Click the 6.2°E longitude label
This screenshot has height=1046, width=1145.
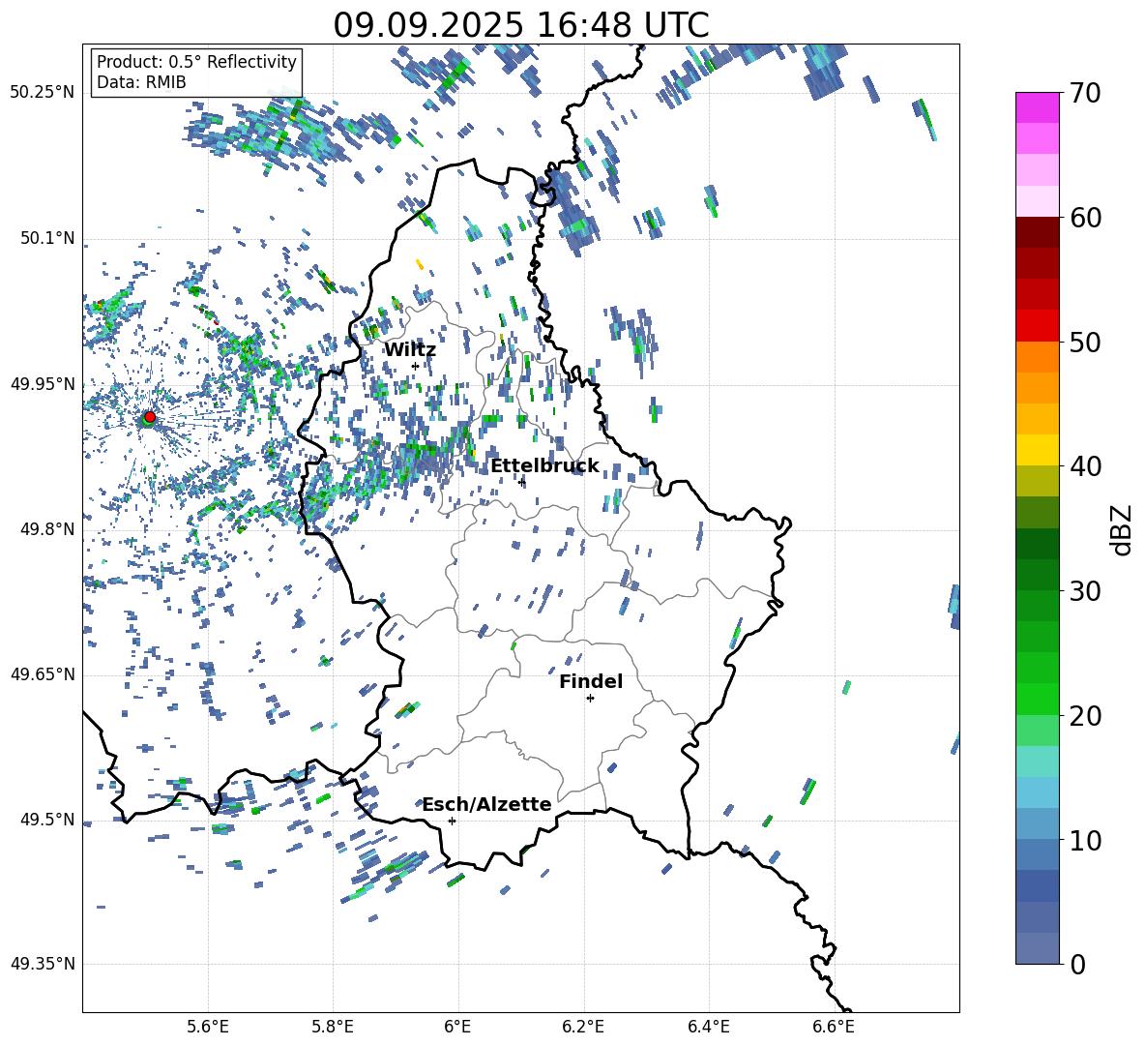583,1027
